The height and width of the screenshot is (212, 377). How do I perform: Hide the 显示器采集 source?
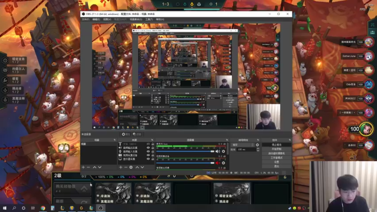[148, 159]
